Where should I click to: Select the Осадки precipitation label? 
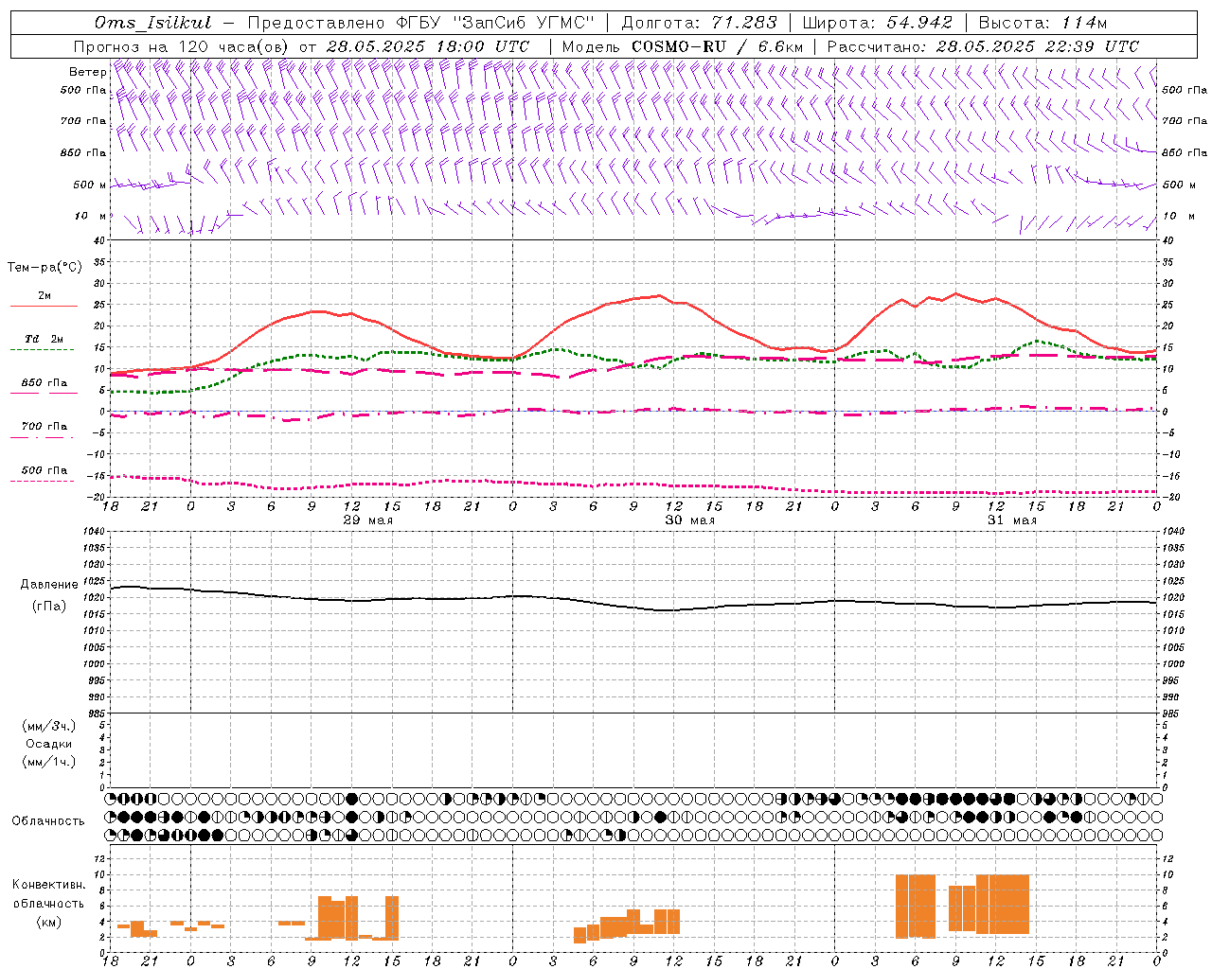(49, 744)
